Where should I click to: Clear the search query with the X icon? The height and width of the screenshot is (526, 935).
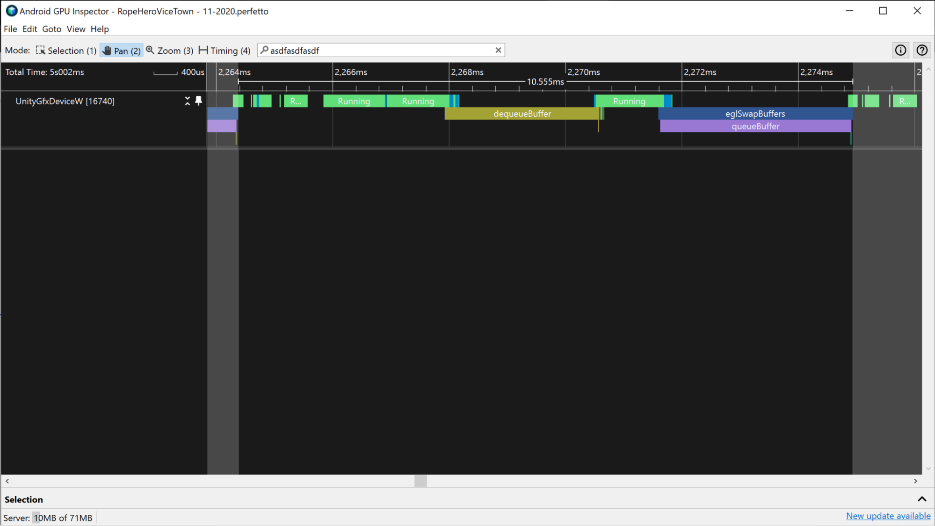tap(498, 50)
